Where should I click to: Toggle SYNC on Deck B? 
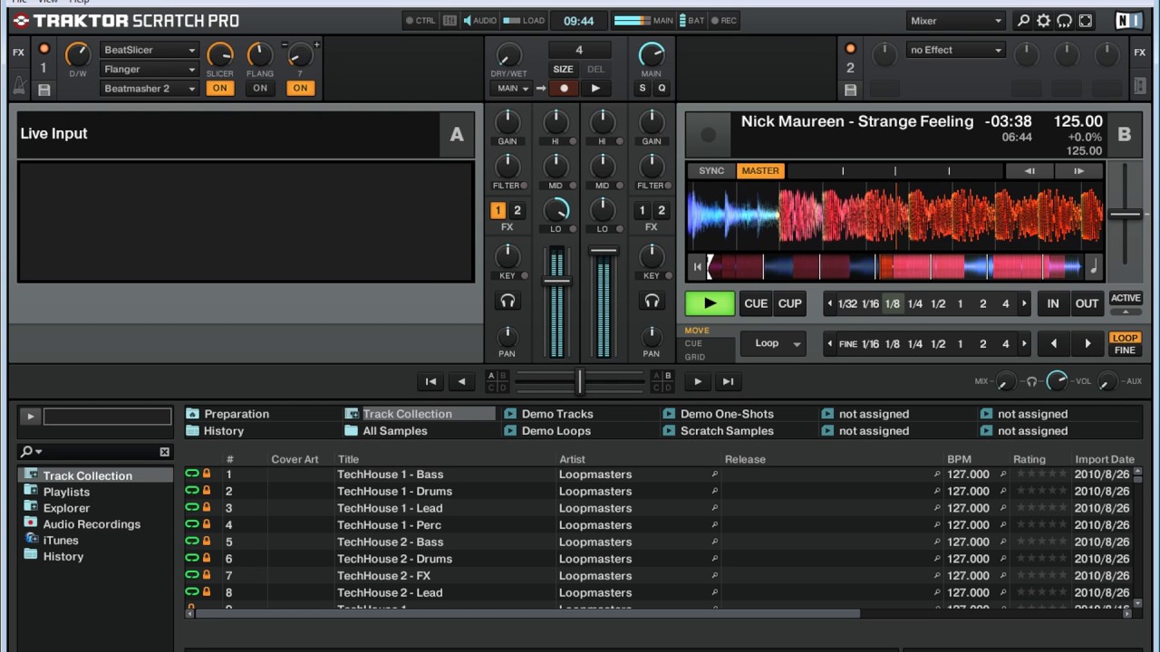tap(711, 170)
